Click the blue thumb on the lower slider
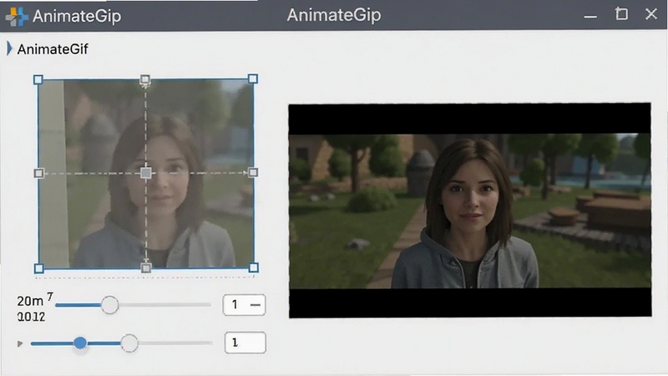Screen dimensions: 668x376 tap(80, 343)
